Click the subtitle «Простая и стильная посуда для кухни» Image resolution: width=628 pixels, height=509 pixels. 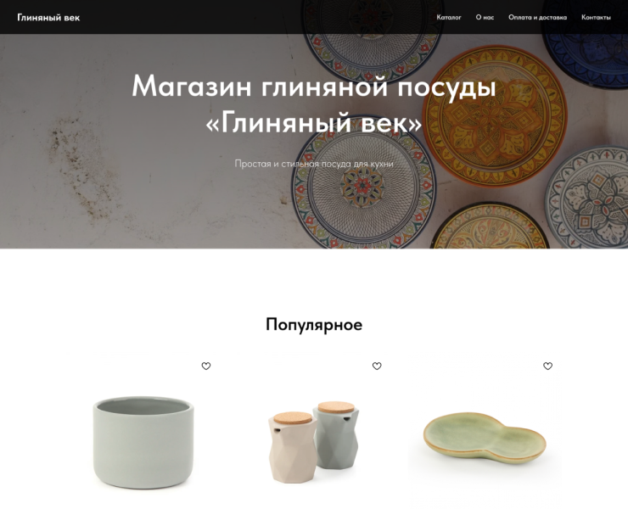[x=314, y=164]
